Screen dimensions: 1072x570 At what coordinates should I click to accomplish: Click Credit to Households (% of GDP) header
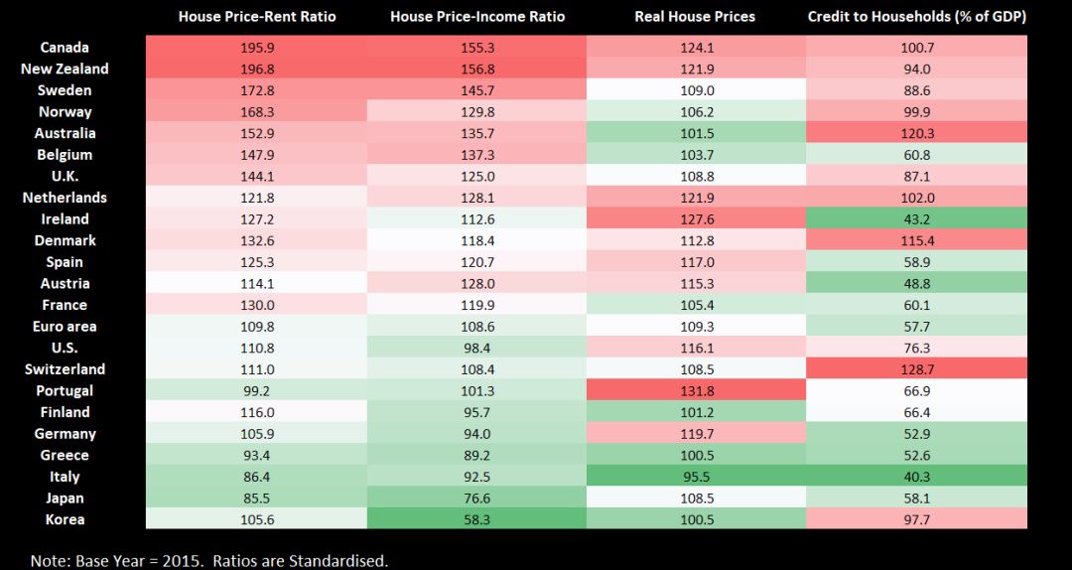917,17
